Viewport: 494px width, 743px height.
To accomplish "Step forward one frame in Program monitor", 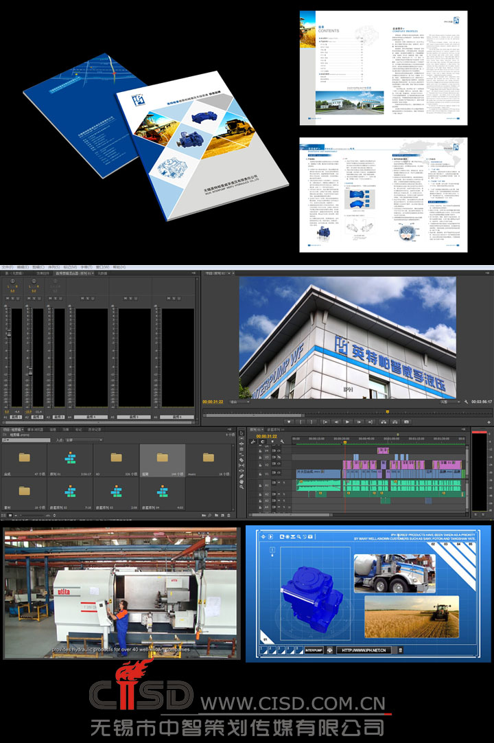I will [x=359, y=422].
